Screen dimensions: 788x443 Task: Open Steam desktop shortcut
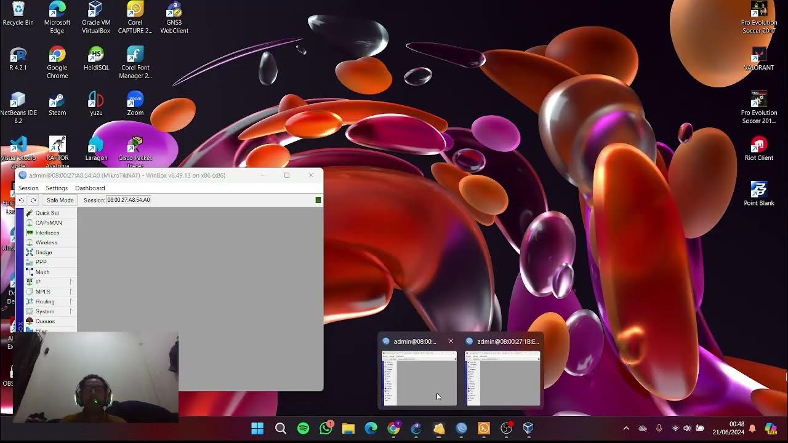(57, 104)
